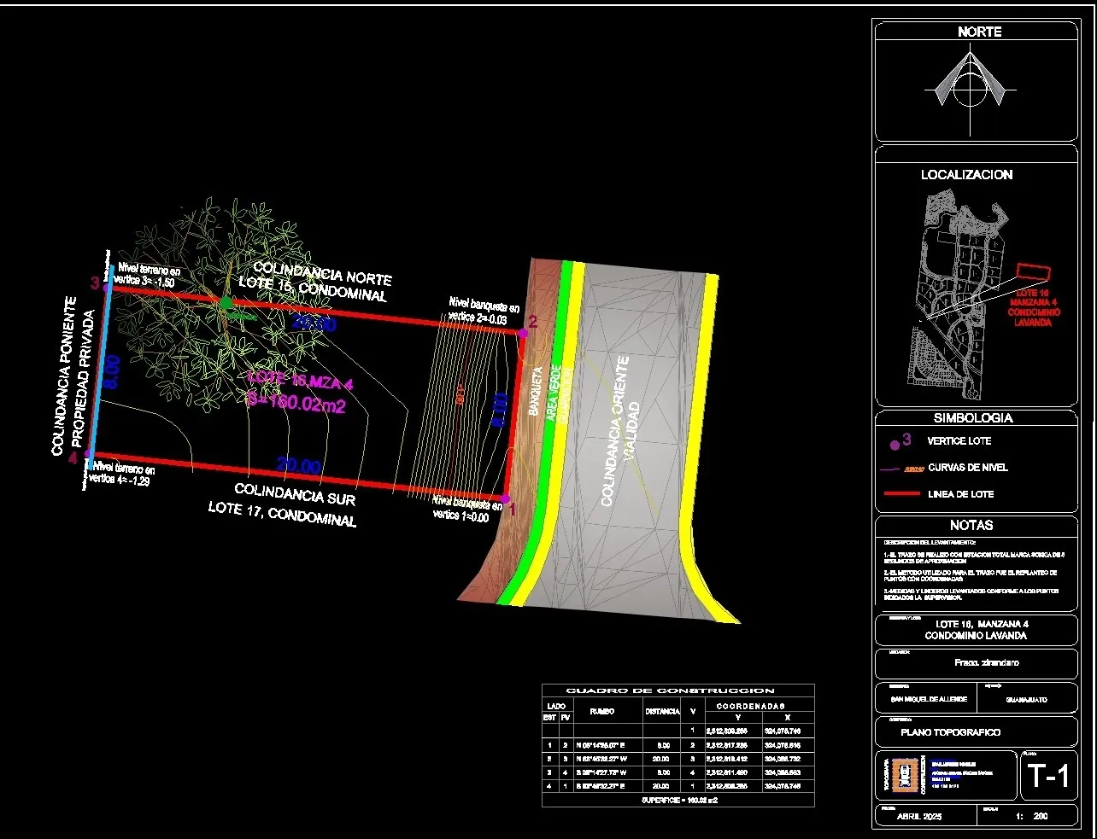This screenshot has width=1097, height=839.
Task: Click the green tree trunk marker
Action: tap(226, 302)
